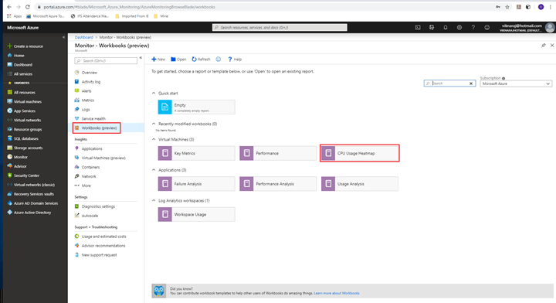Click the Key Metrics workbook icon

(165, 153)
